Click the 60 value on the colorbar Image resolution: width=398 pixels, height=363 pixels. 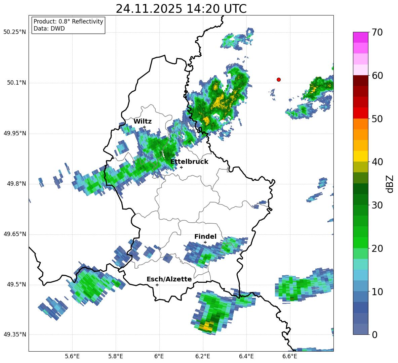point(377,76)
